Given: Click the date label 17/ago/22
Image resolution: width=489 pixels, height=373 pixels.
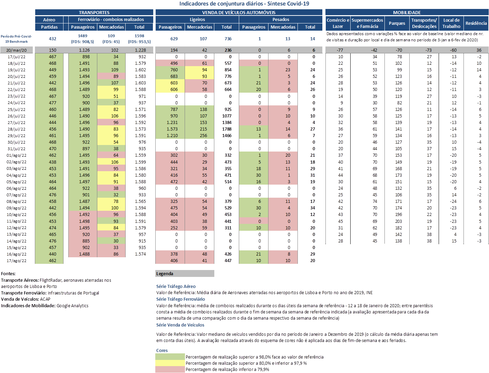Looking at the screenshot, I should click(x=16, y=261).
